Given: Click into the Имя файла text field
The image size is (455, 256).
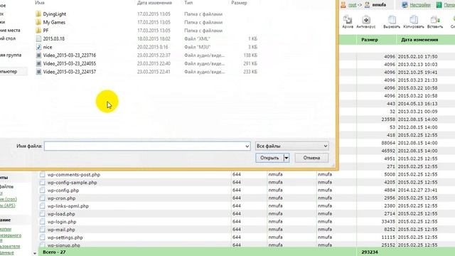Looking at the screenshot, I should [x=144, y=146].
